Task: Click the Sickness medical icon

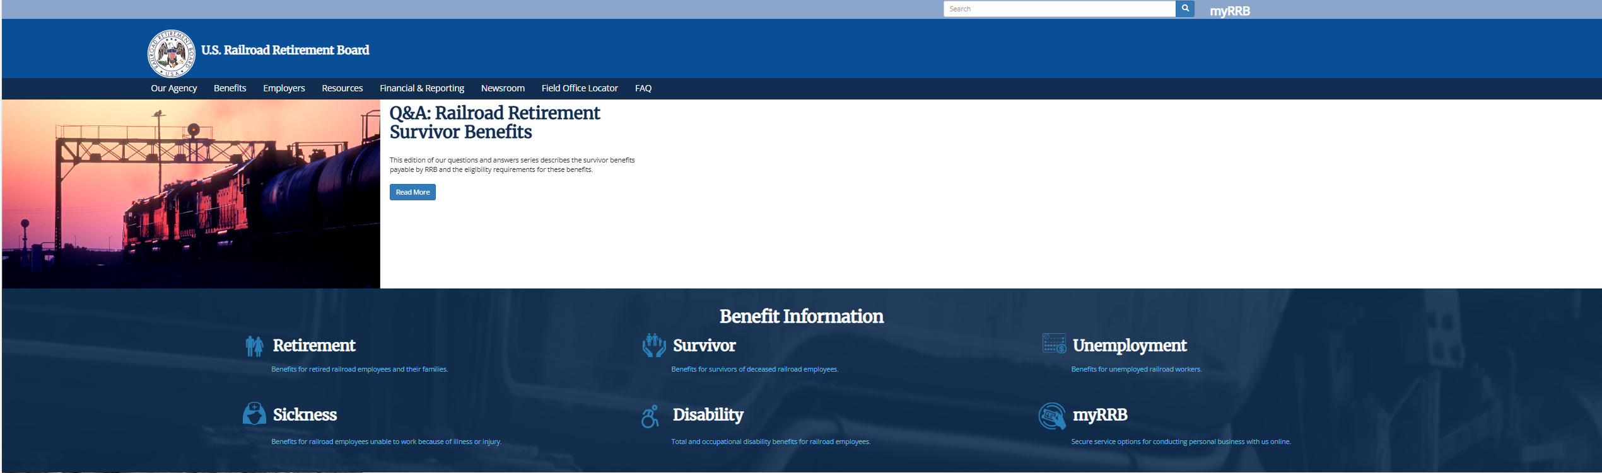Action: [x=254, y=414]
